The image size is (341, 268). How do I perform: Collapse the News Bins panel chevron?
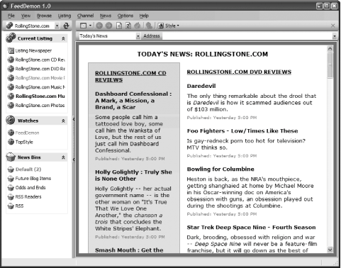[x=63, y=157]
